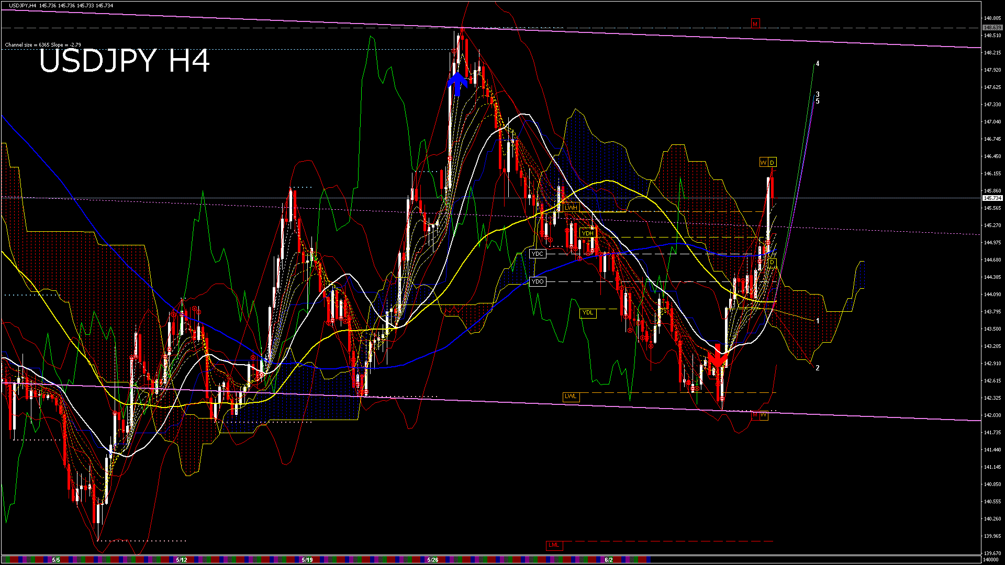The width and height of the screenshot is (1005, 565).
Task: Click the current price tag 145.734
Action: point(992,198)
